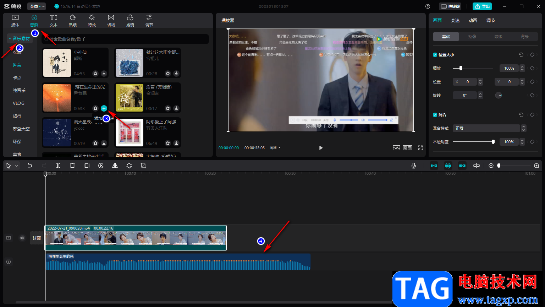545x307 pixels.
Task: Click the 不透明度 opacity slider handle
Action: coord(493,142)
